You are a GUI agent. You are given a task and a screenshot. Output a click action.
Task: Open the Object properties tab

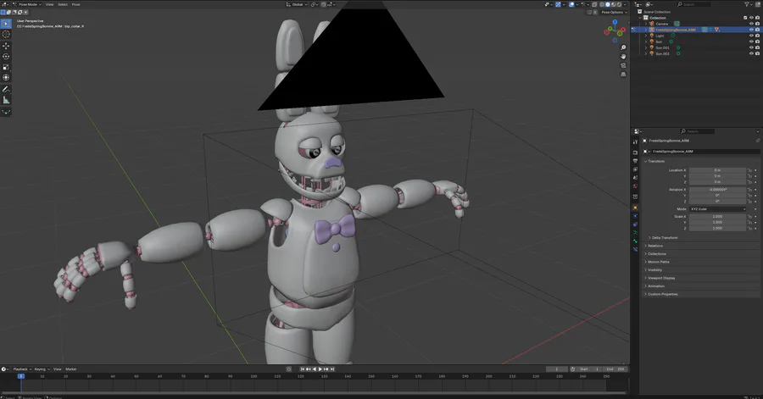635,208
